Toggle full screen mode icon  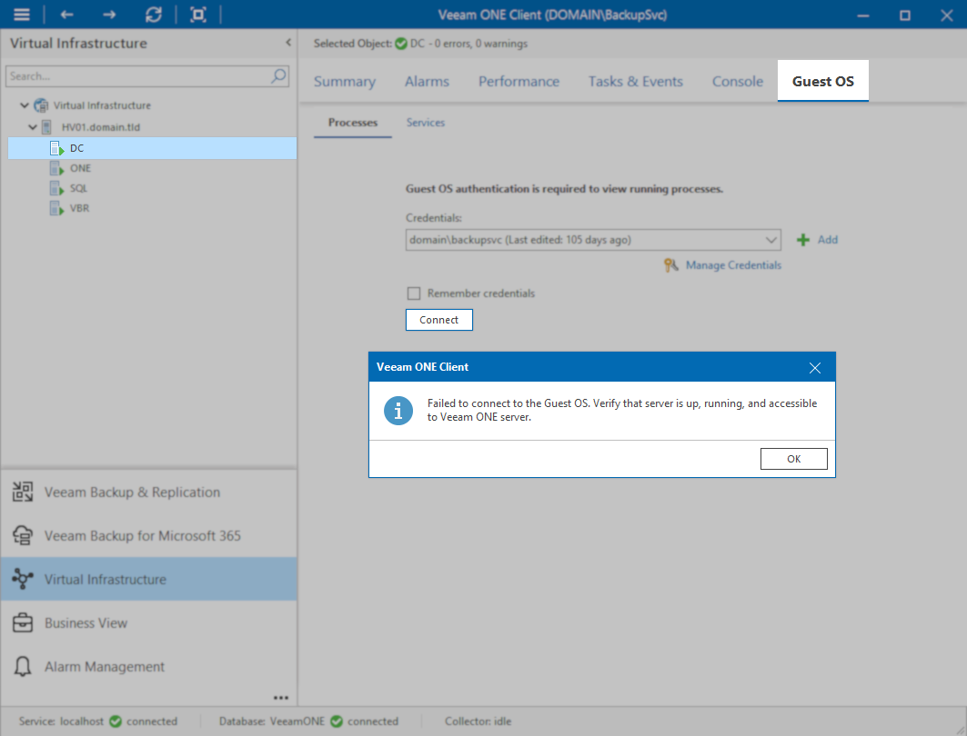(198, 15)
